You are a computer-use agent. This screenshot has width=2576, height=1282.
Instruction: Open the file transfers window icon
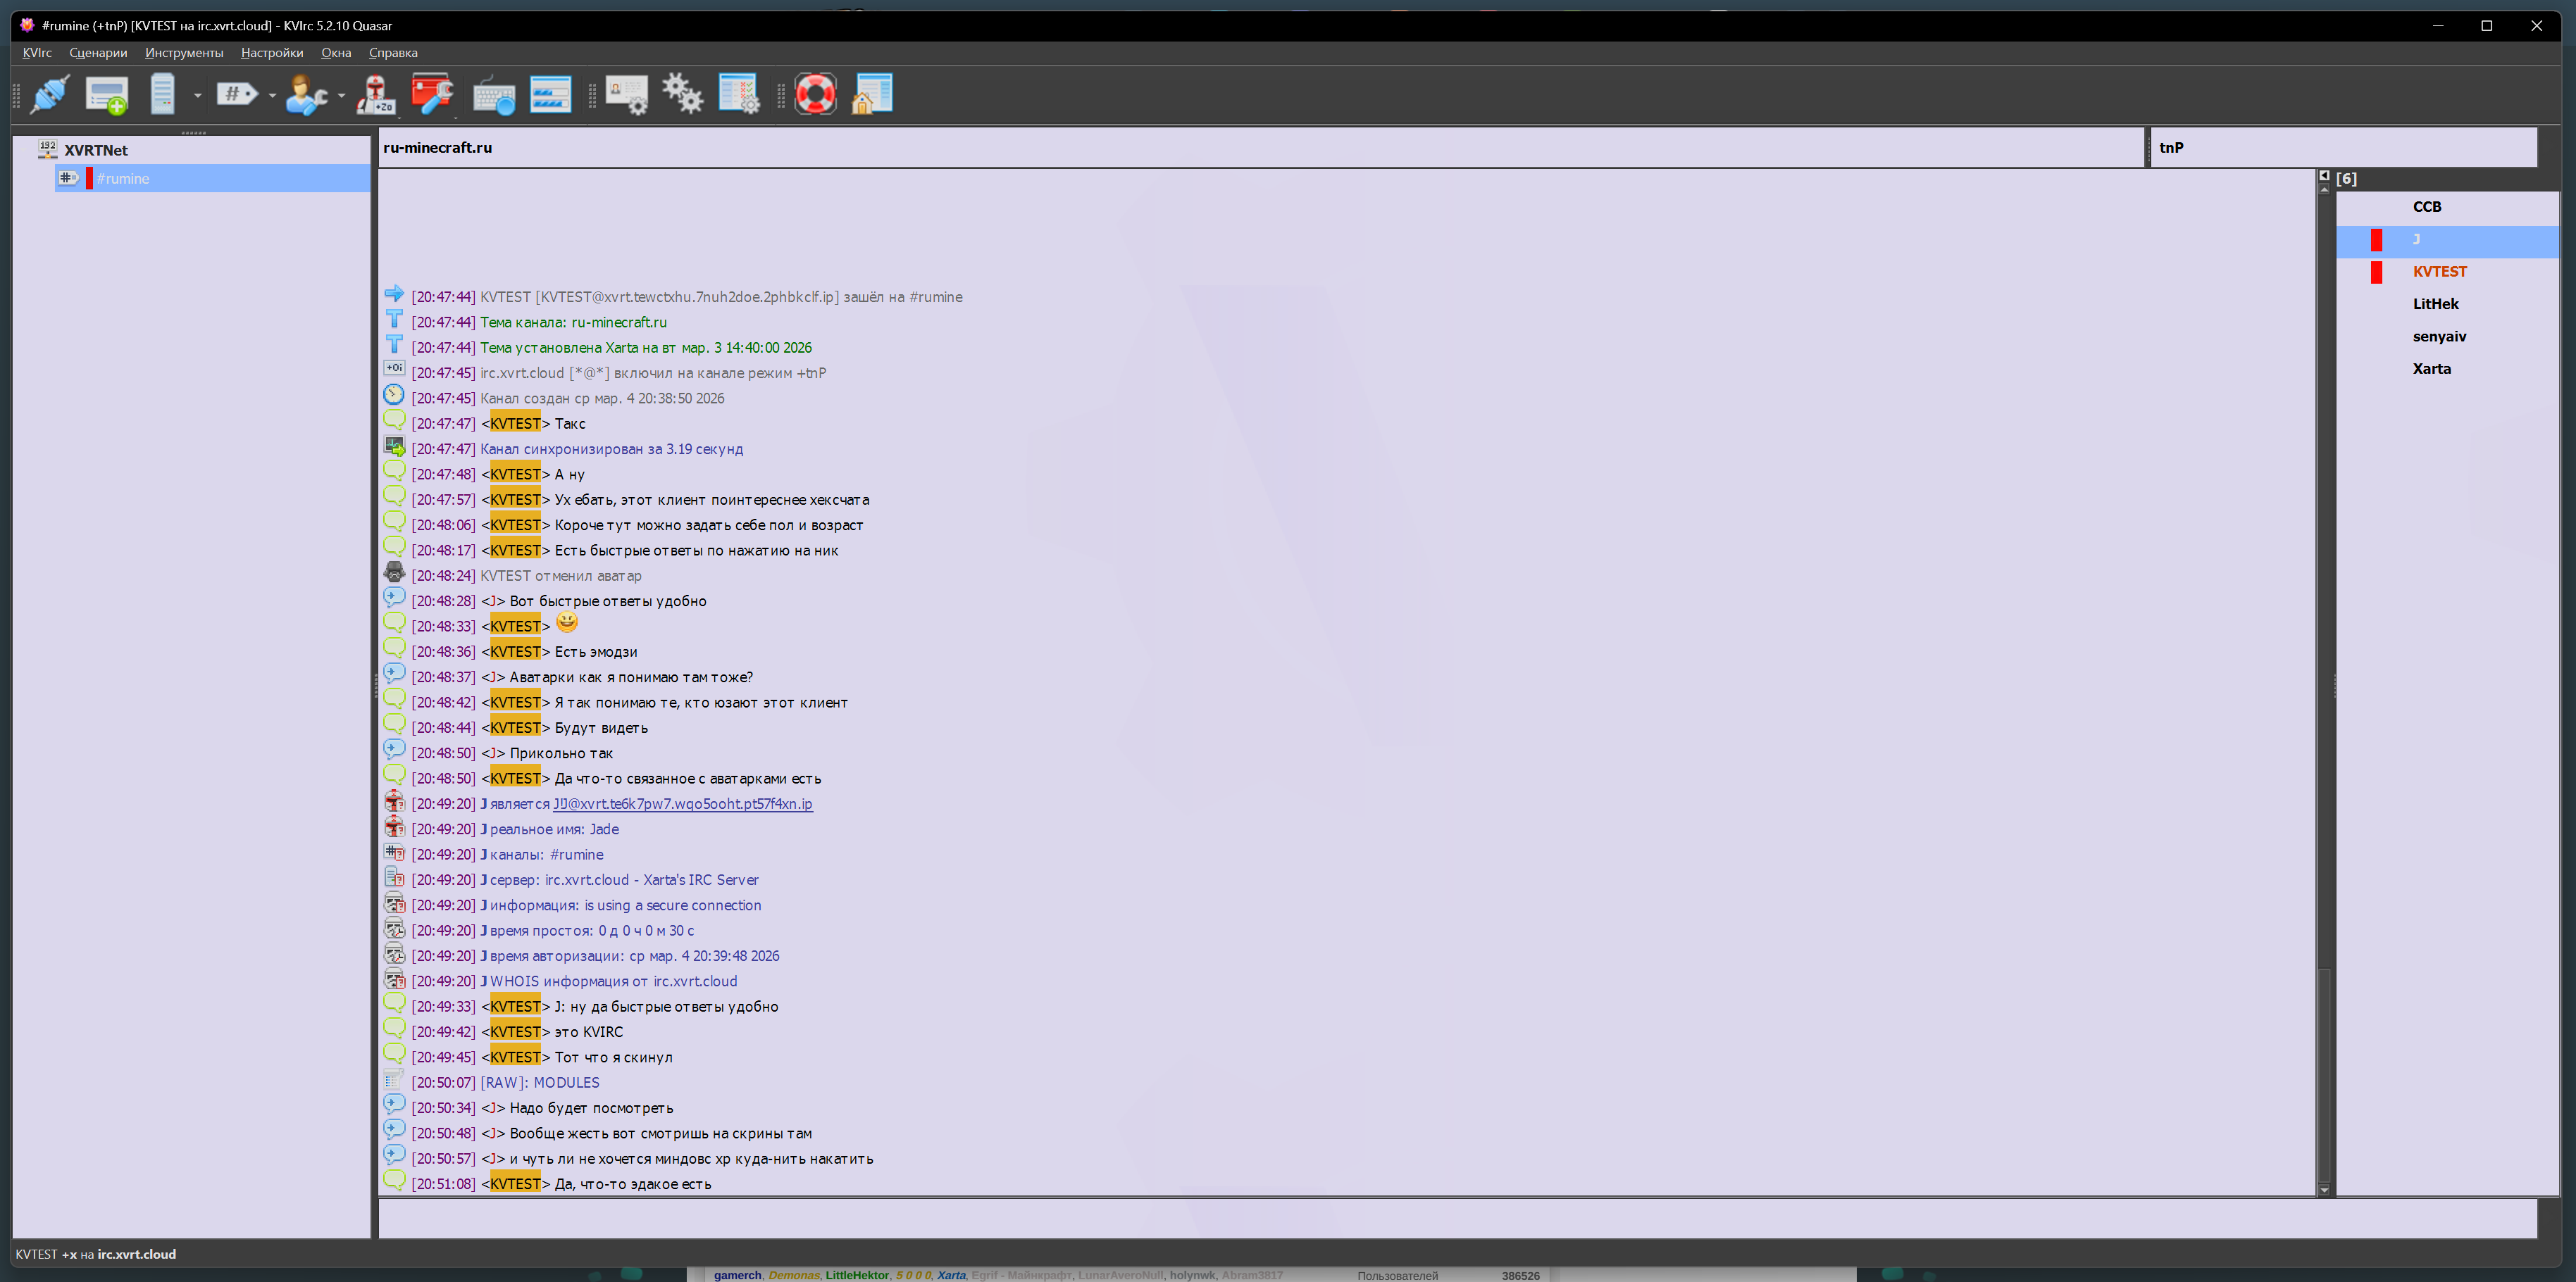pos(550,95)
